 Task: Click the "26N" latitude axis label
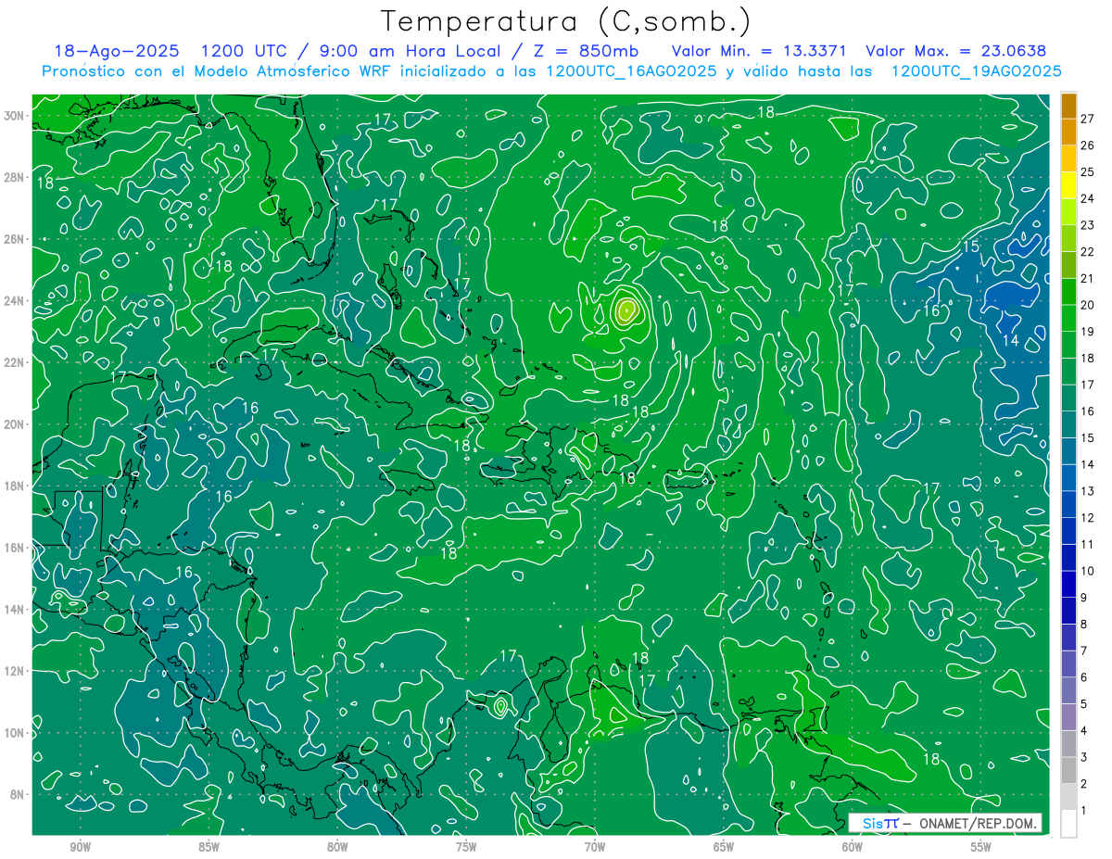point(15,239)
